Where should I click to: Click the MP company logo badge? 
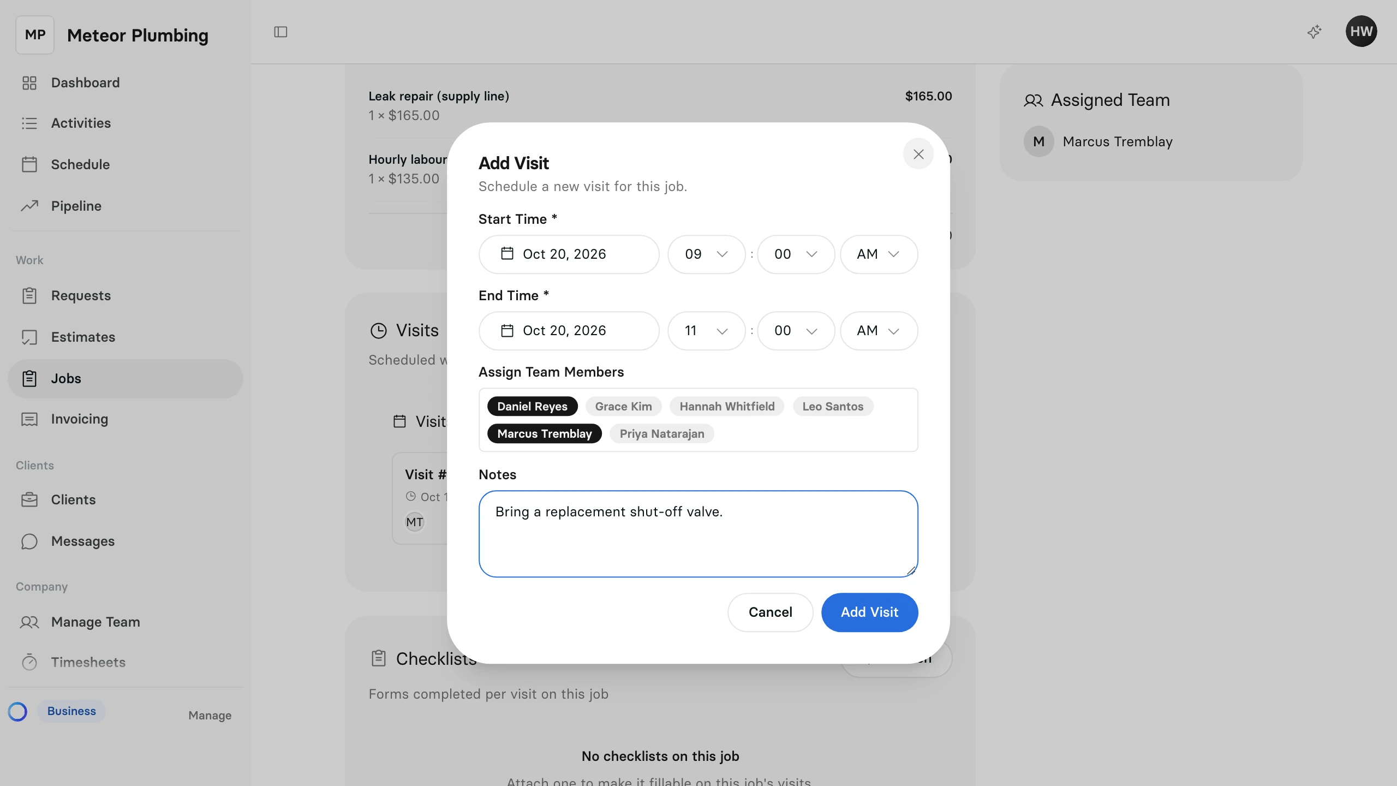35,35
